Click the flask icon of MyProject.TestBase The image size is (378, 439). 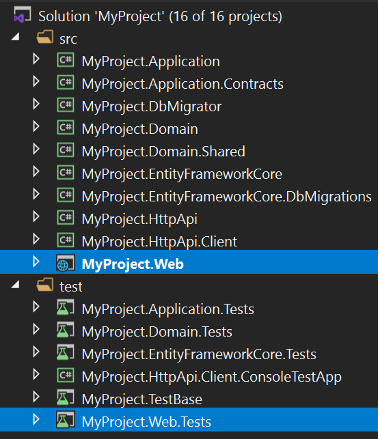(x=66, y=397)
